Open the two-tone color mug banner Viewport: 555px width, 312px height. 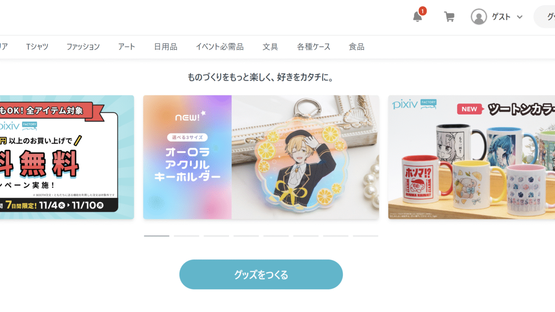[x=471, y=157]
